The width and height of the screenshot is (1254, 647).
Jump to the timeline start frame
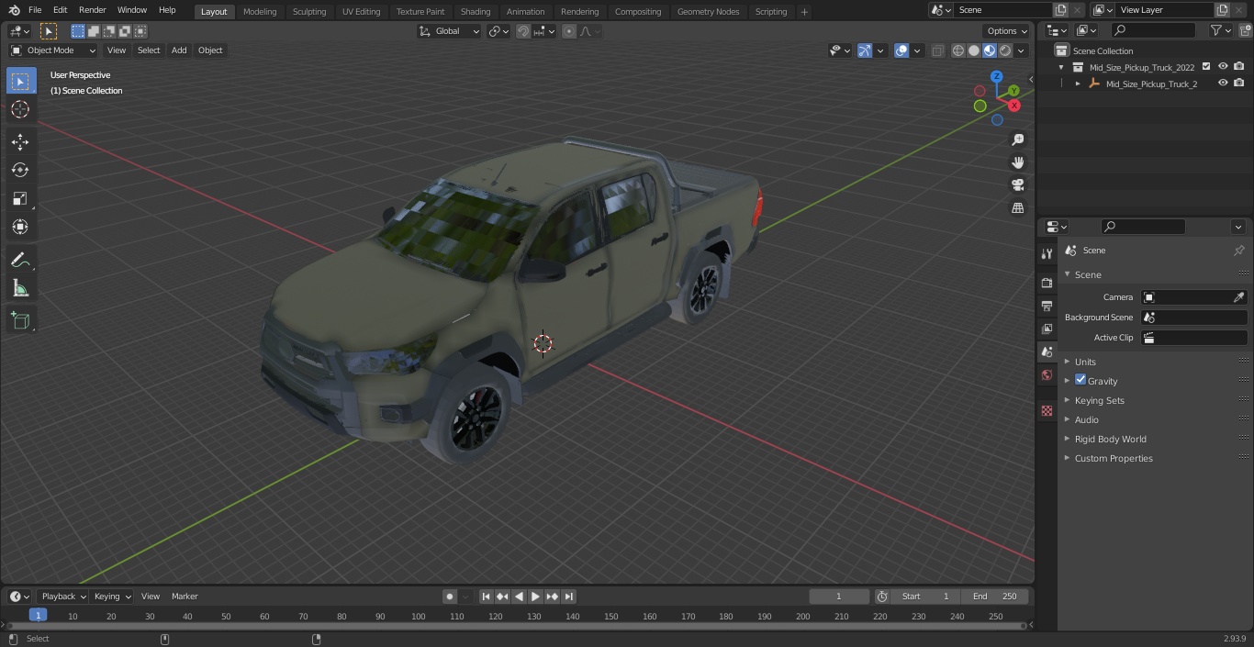[487, 597]
